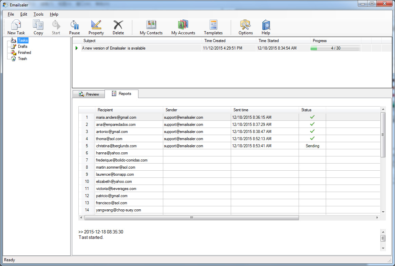Create a New Task from toolbar

pos(16,27)
